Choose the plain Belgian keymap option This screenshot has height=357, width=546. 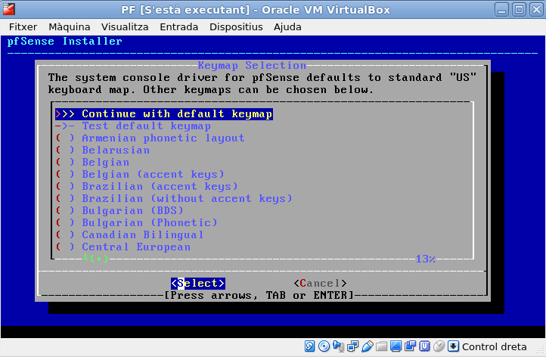tap(92, 163)
